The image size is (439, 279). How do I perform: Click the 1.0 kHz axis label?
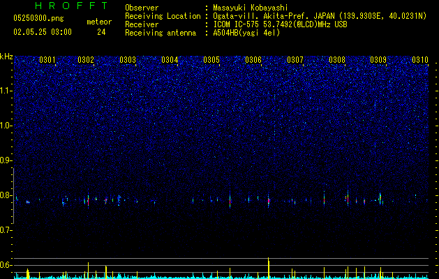point(6,126)
